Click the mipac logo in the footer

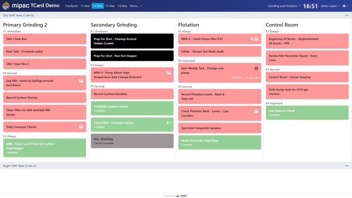point(182,195)
